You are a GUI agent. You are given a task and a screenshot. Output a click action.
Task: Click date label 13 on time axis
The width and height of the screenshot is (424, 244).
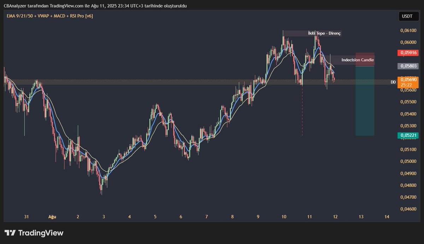point(361,217)
